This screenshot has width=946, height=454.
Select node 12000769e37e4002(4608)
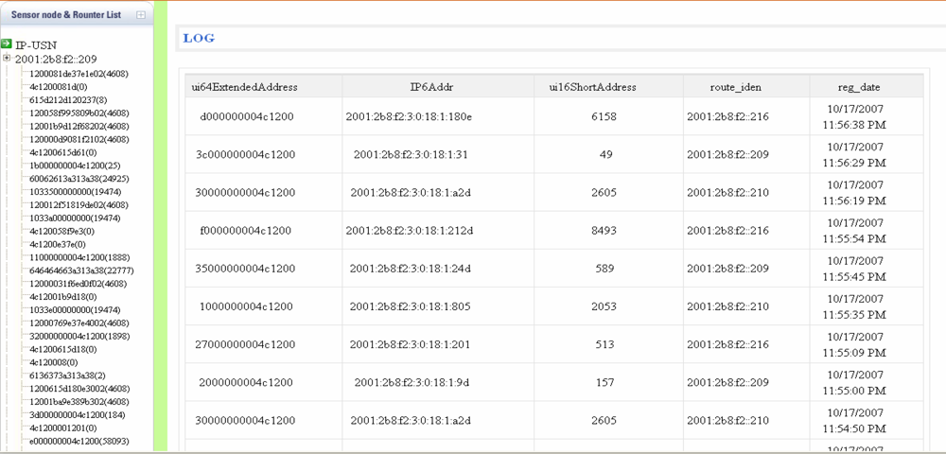pos(79,323)
